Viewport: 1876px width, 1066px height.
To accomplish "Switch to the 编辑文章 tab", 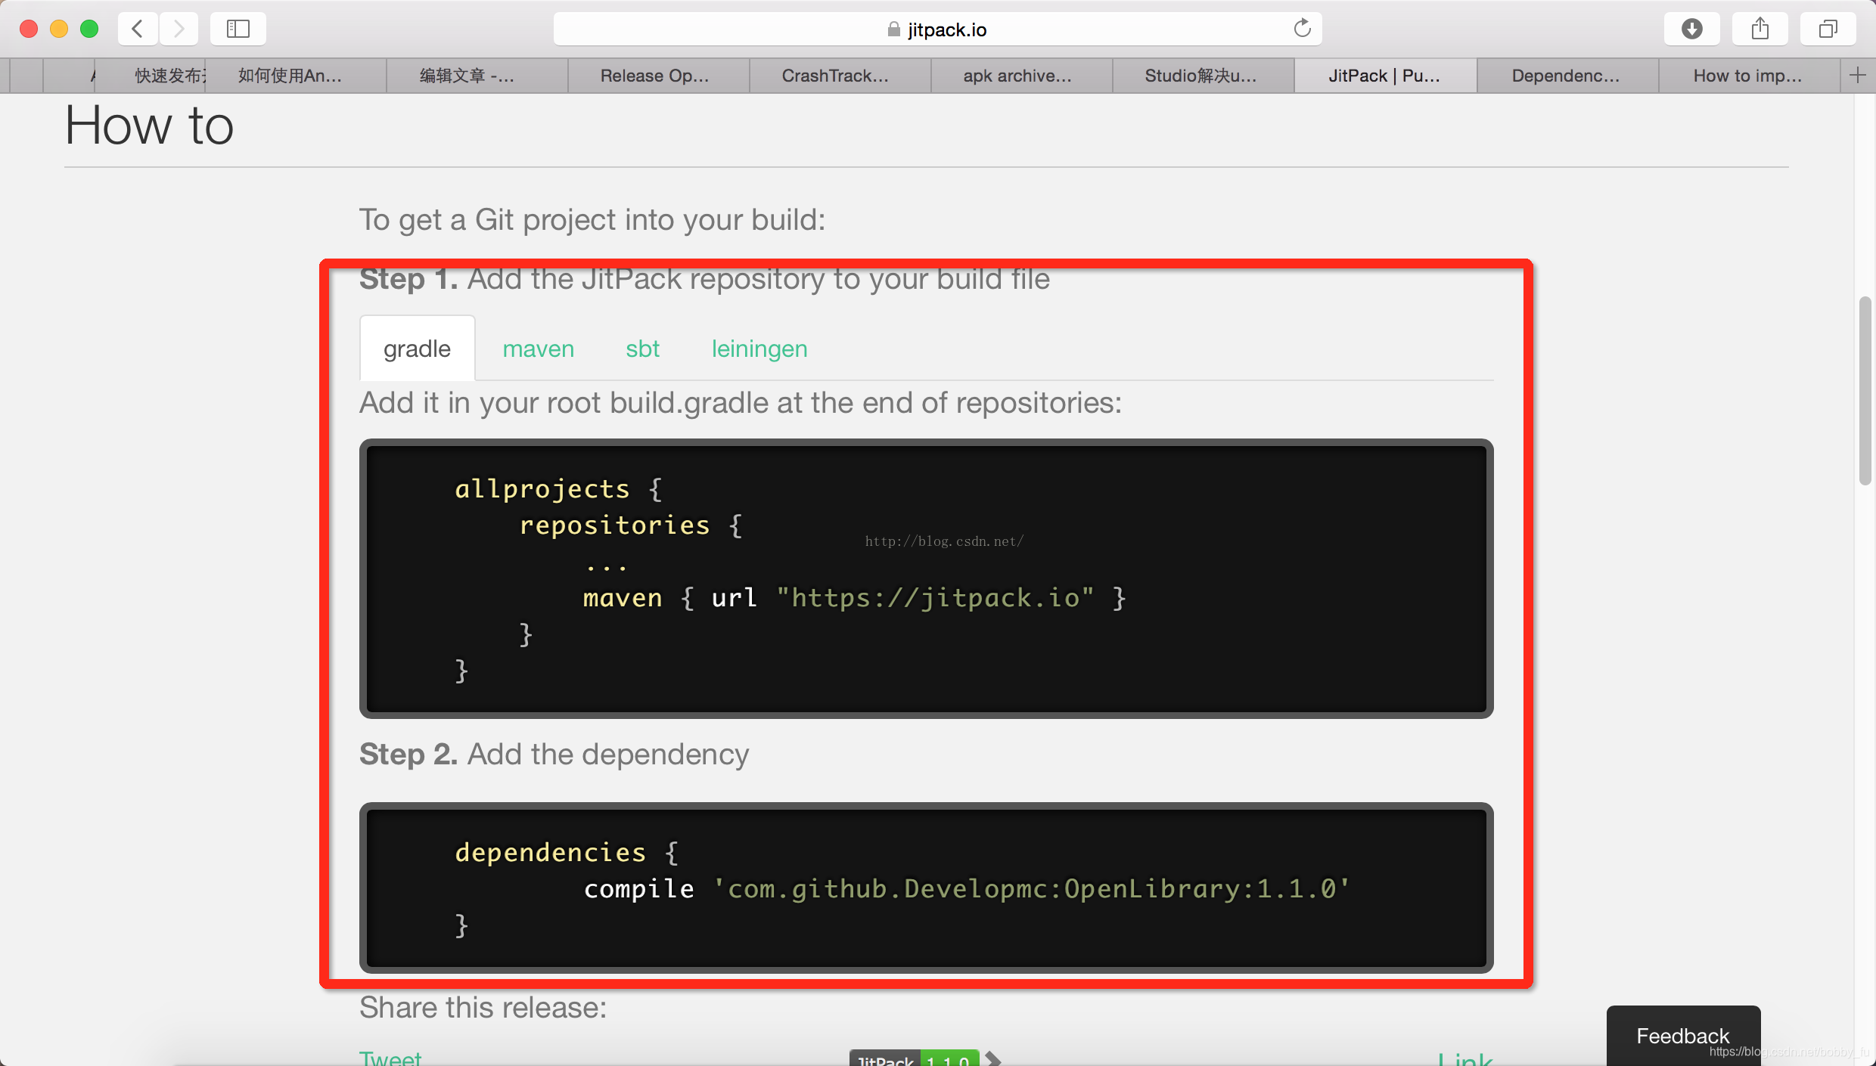I will [477, 76].
